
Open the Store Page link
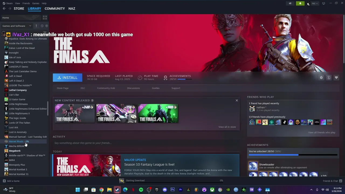[63, 88]
